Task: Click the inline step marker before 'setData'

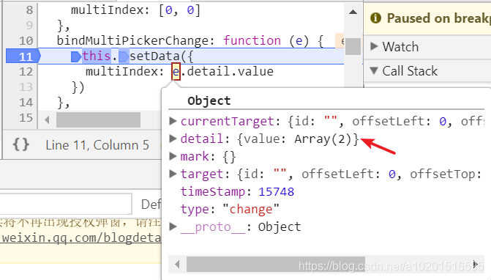Action: pos(124,56)
